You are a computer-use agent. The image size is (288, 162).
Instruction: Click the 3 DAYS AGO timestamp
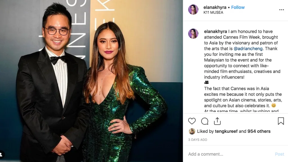coord(197,140)
